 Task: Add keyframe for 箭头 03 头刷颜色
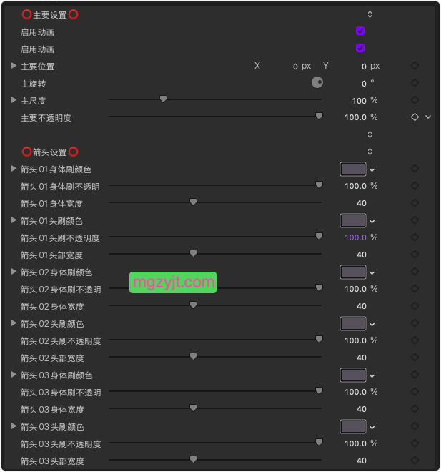click(x=415, y=426)
